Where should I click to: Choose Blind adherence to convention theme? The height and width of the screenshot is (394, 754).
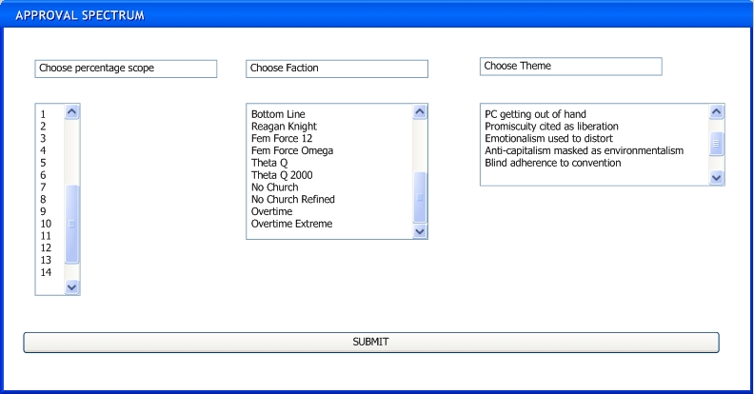[552, 163]
